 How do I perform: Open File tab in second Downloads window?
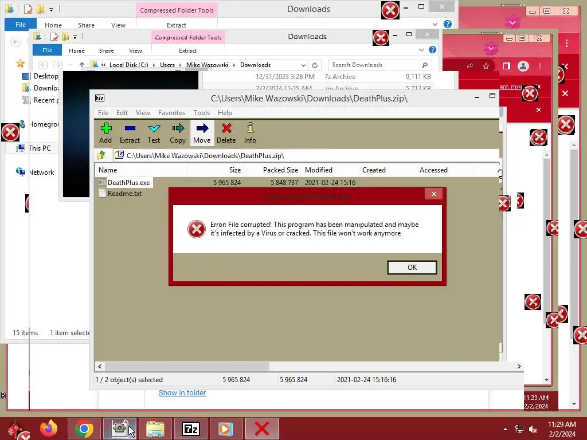click(47, 50)
